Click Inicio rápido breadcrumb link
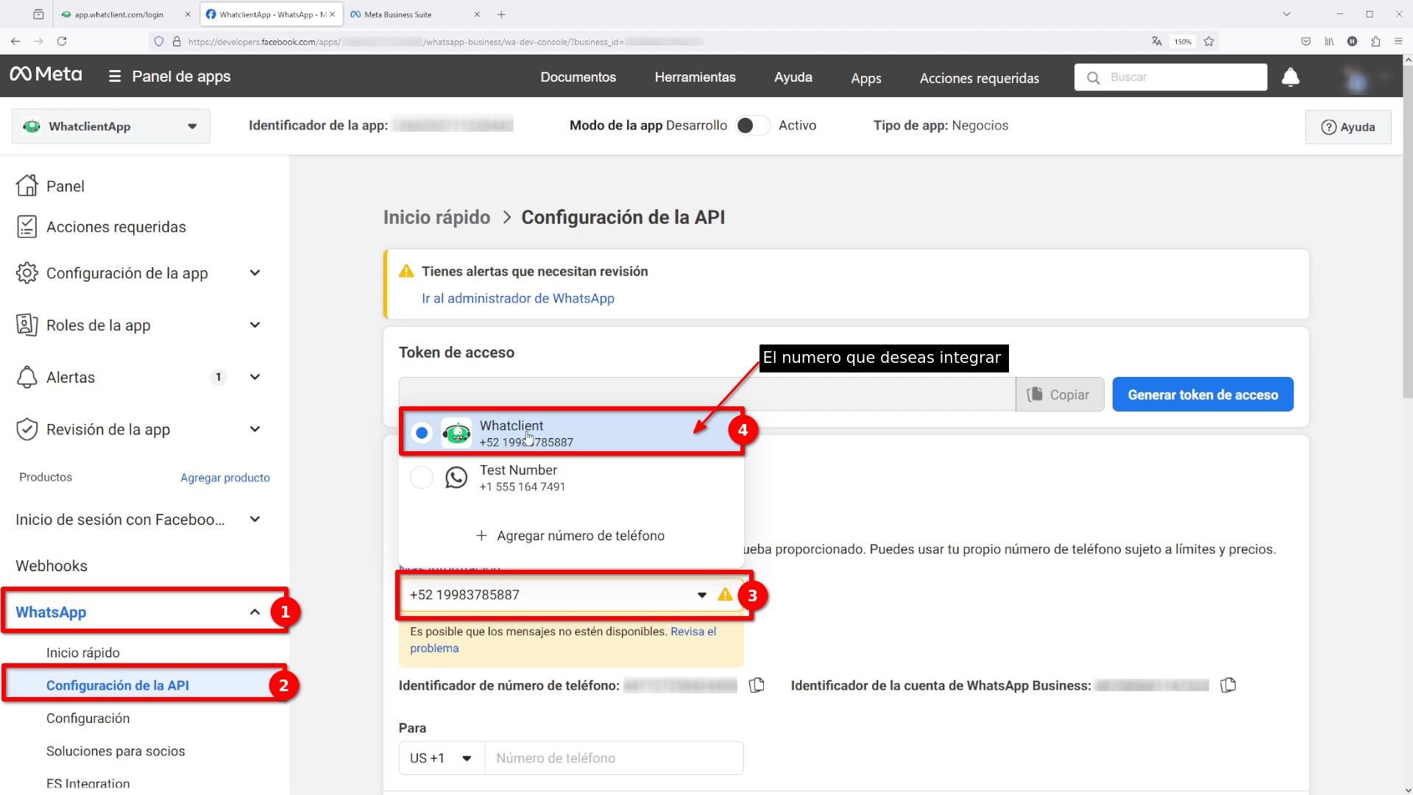Image resolution: width=1413 pixels, height=795 pixels. [436, 217]
